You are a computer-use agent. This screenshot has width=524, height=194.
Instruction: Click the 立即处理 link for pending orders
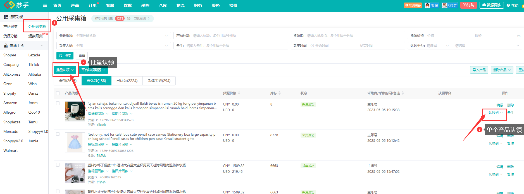[x=140, y=18]
